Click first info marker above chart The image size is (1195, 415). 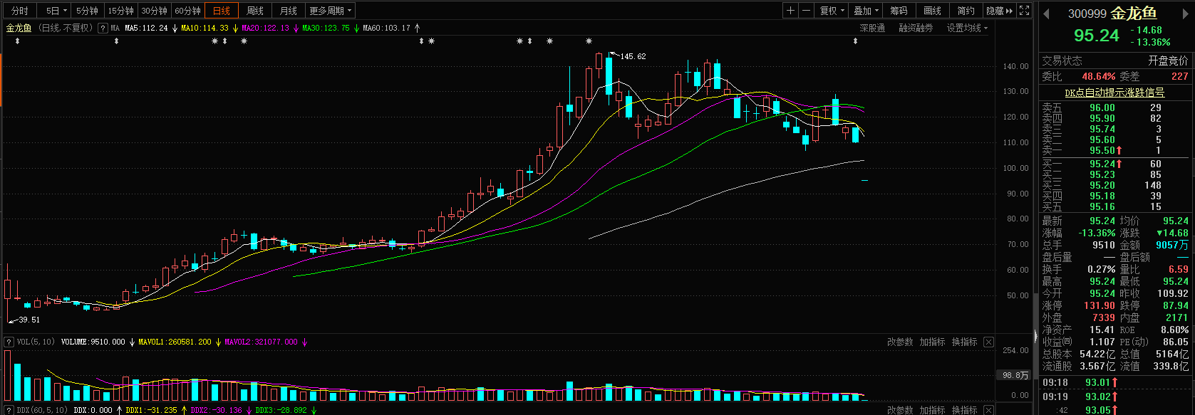[x=17, y=41]
